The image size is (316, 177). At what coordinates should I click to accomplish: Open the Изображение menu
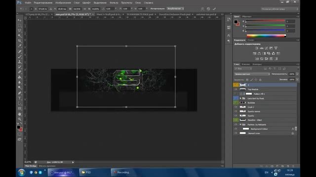(x=63, y=3)
